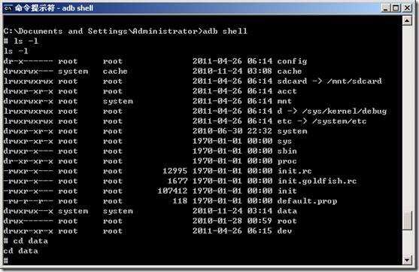The height and width of the screenshot is (272, 419).
Task: Select the 'proc' directory name
Action: click(287, 161)
